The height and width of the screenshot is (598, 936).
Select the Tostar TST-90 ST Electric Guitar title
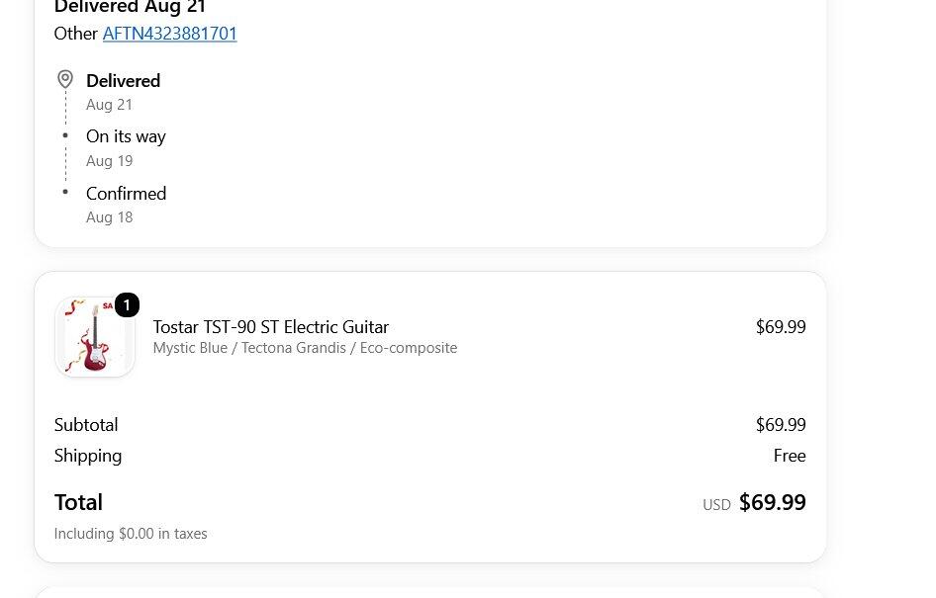(x=270, y=327)
